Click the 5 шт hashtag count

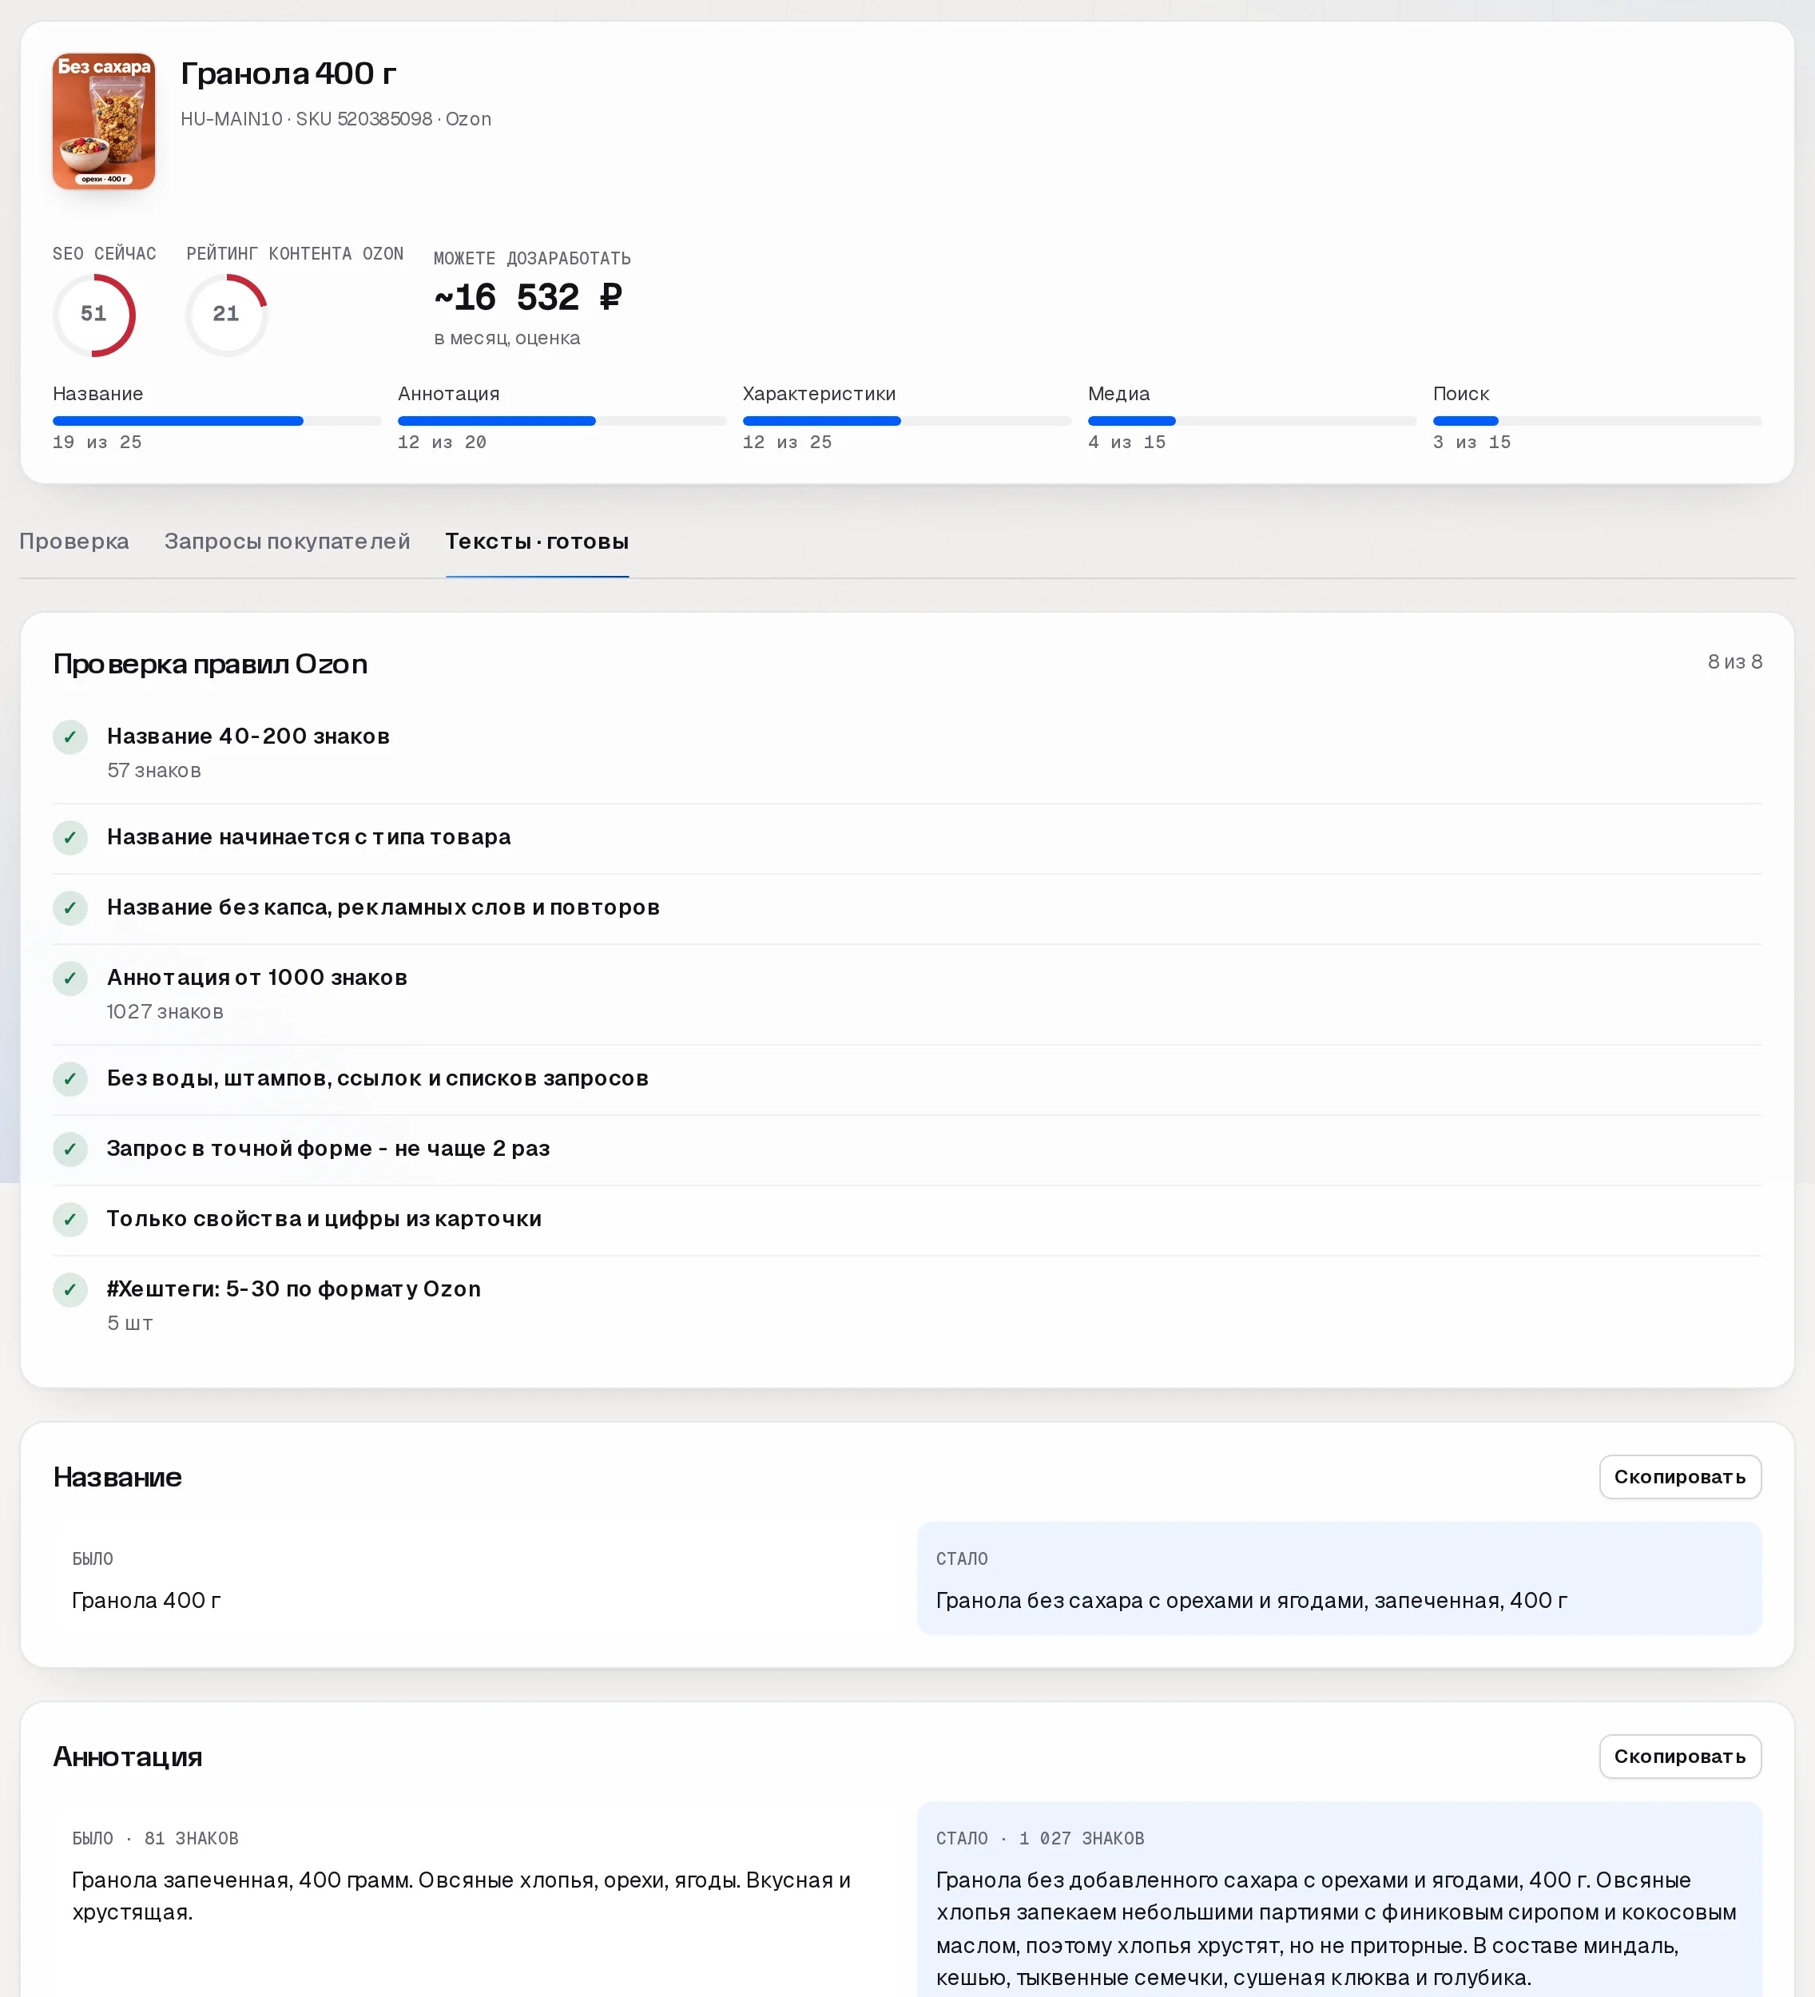(x=129, y=1324)
